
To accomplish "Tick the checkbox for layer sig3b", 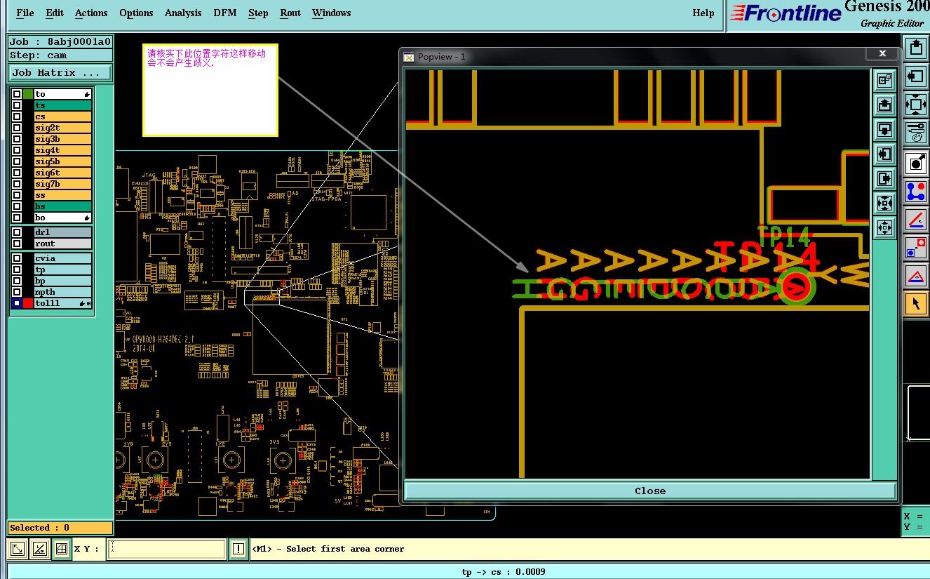I will coord(17,139).
